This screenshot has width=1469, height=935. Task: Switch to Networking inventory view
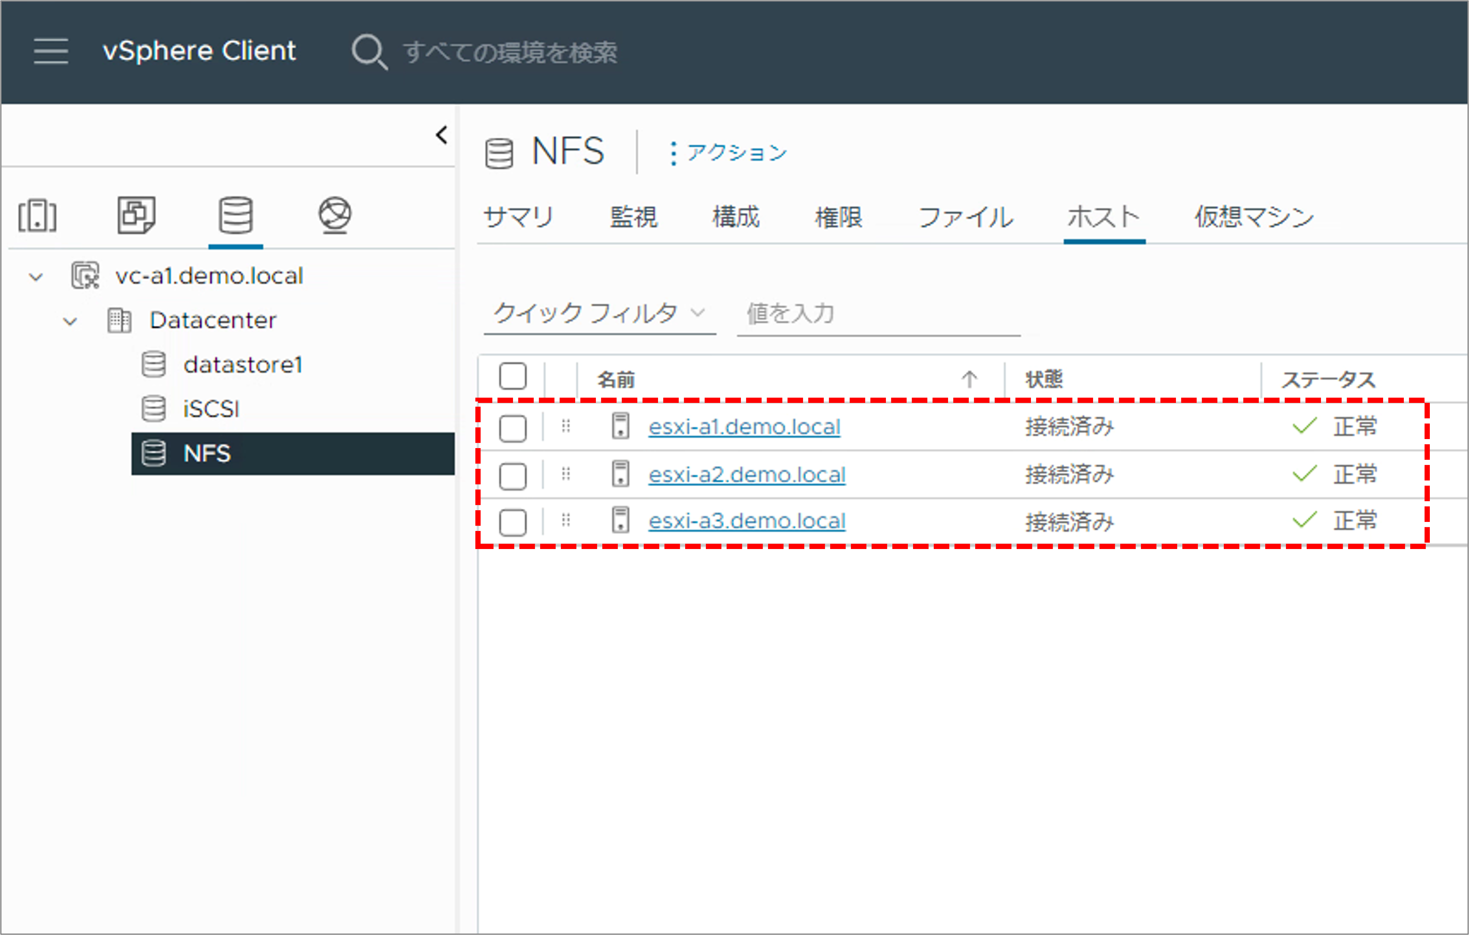point(335,215)
